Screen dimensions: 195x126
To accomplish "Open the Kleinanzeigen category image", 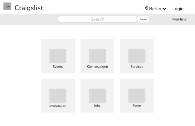I will [x=97, y=56].
